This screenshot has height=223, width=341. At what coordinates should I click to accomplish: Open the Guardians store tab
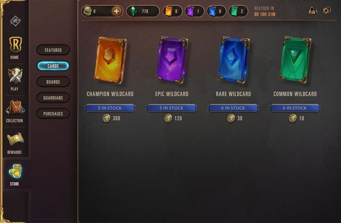pyautogui.click(x=53, y=98)
